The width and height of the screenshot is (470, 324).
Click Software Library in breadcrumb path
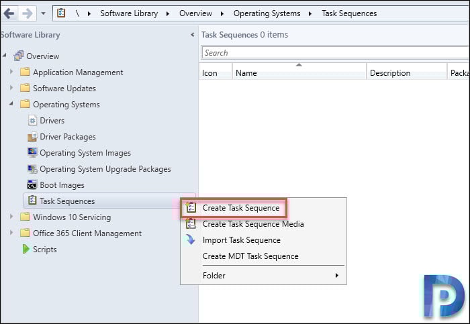(x=129, y=13)
